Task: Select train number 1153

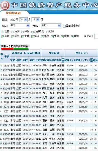Action: [x=6, y=93]
